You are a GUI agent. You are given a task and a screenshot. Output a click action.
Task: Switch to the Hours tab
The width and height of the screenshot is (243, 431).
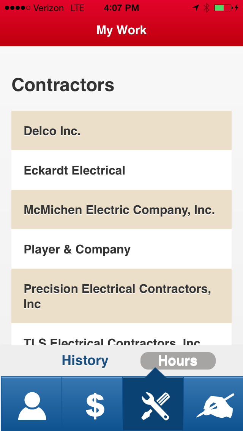[178, 361]
